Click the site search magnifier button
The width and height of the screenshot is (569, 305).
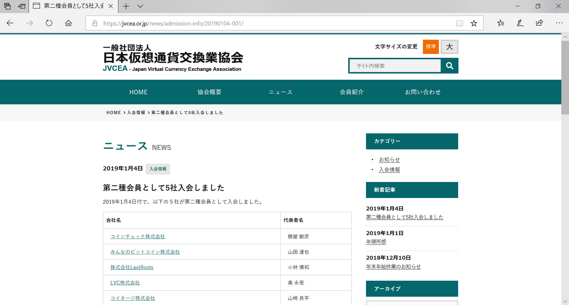450,66
